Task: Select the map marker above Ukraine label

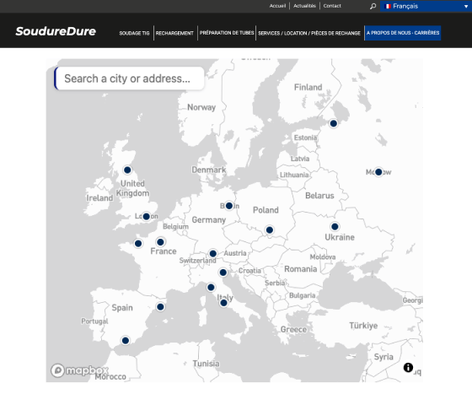Action: click(x=335, y=226)
